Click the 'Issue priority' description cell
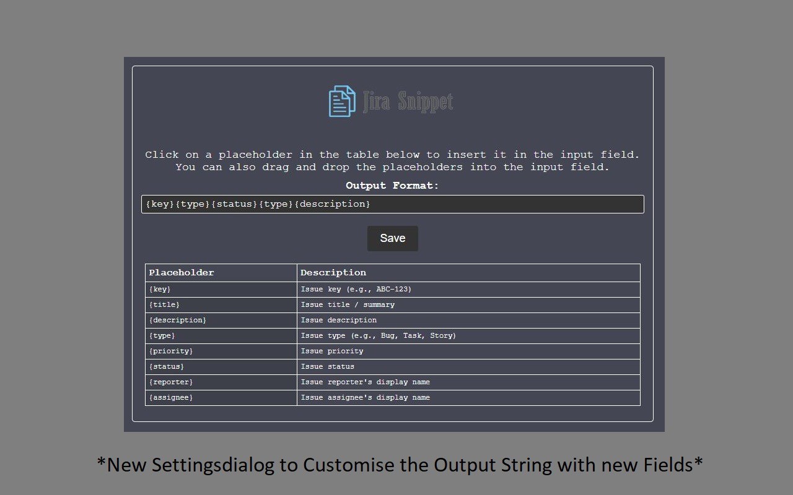The image size is (793, 495). click(468, 351)
